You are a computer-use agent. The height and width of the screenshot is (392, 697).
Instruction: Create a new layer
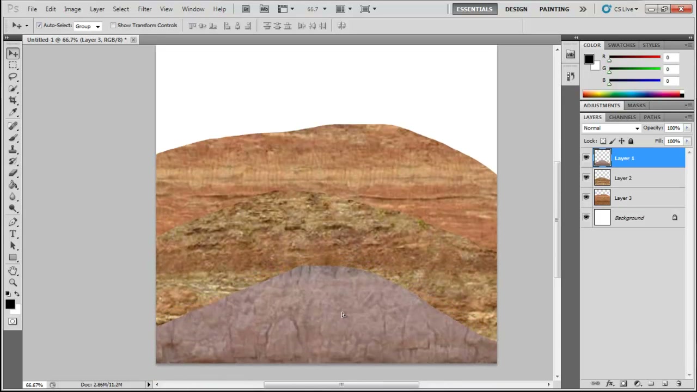[665, 384]
